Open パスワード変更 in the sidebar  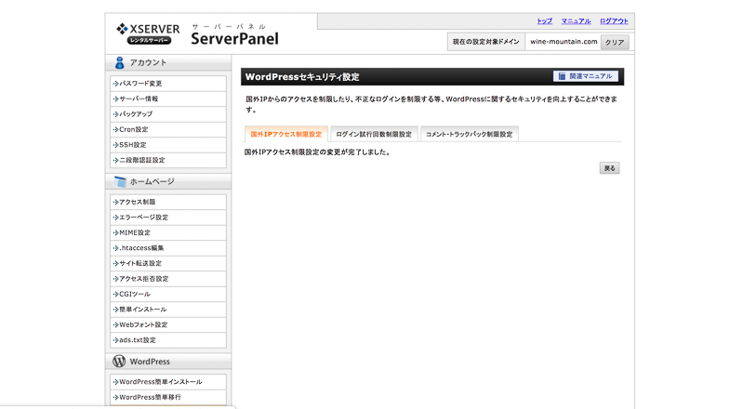[x=168, y=84]
